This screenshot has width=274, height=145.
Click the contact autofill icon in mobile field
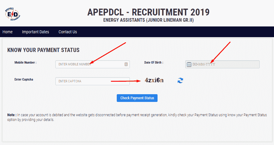tap(126, 64)
